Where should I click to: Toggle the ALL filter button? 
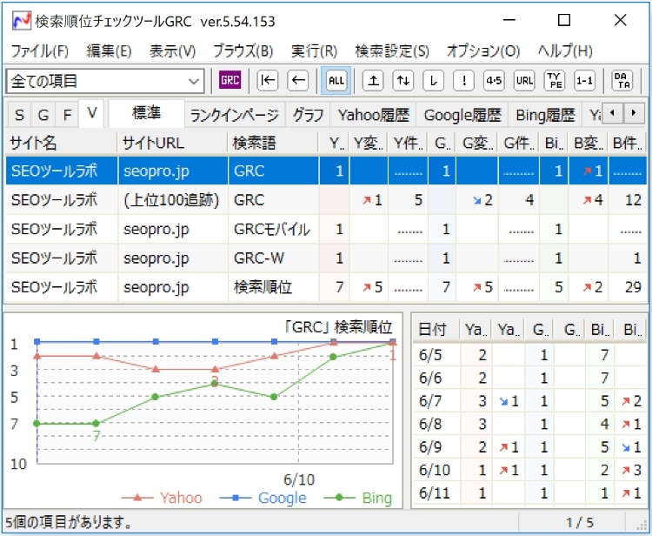click(x=336, y=81)
